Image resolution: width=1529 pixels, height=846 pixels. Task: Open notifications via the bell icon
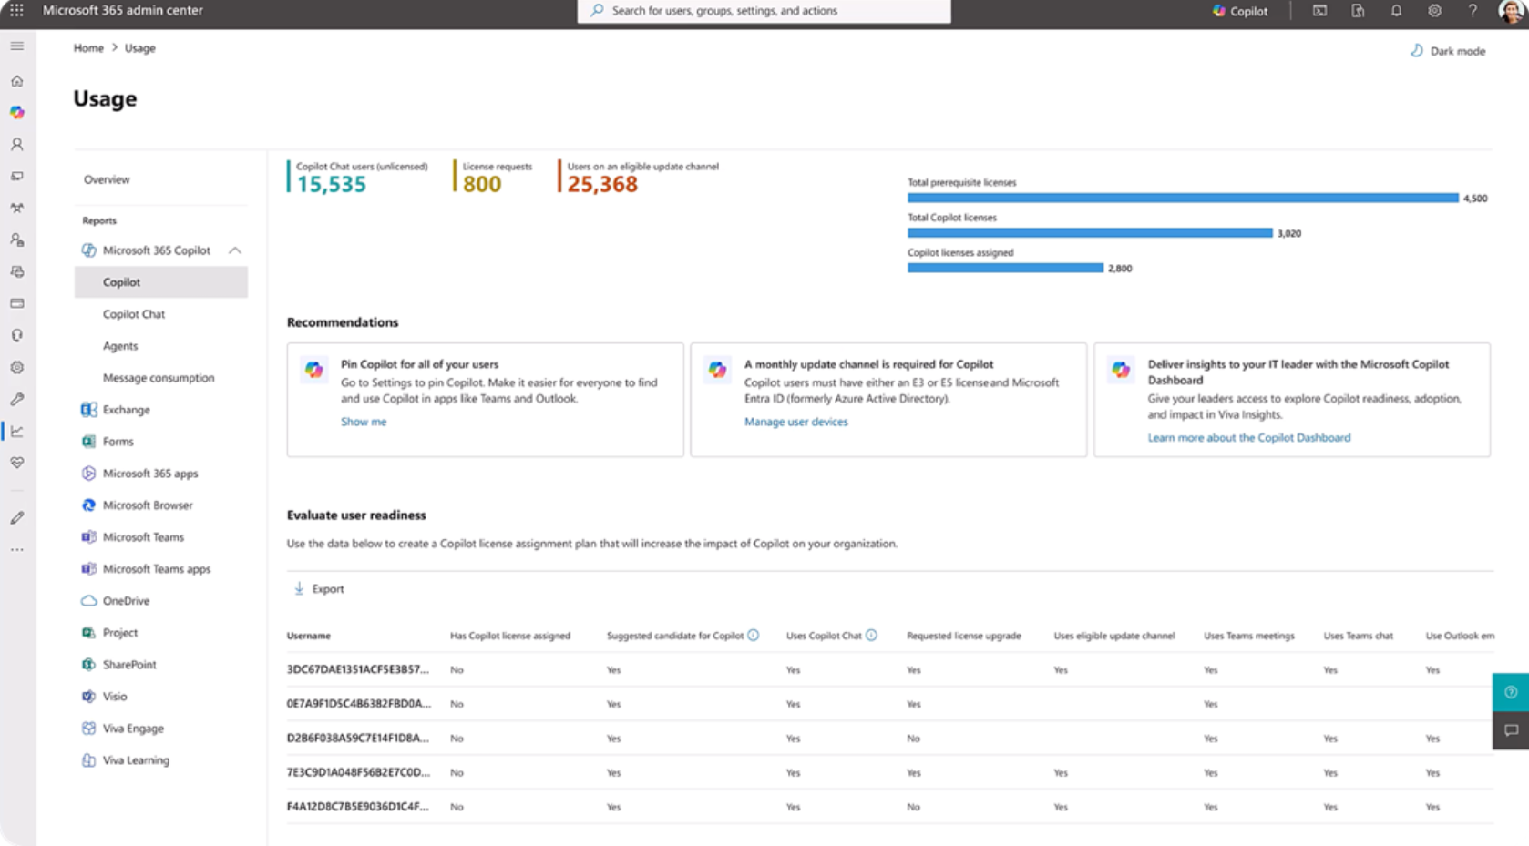pos(1395,11)
